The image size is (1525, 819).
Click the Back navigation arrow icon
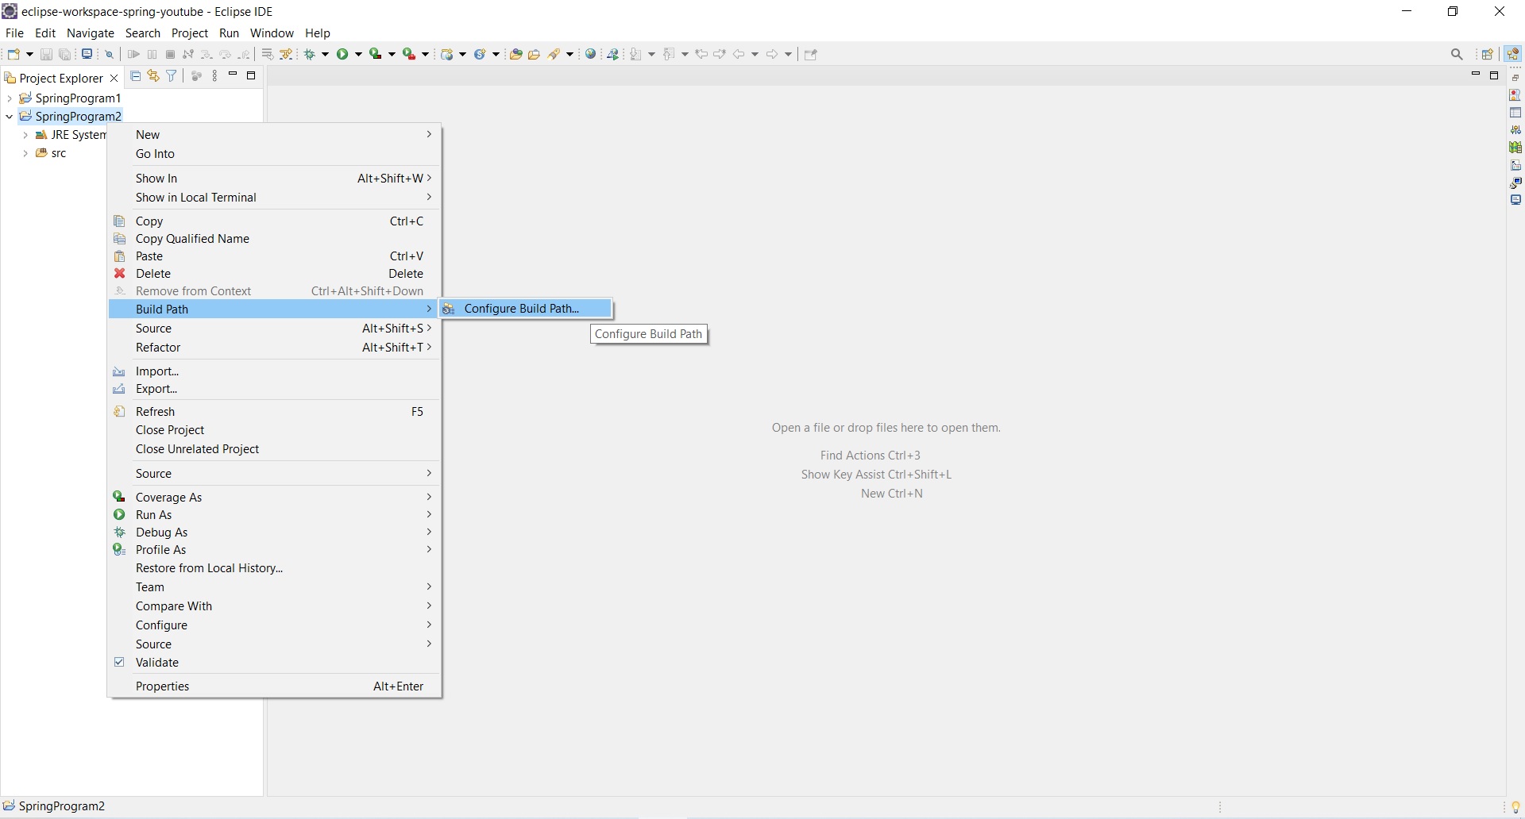point(739,55)
